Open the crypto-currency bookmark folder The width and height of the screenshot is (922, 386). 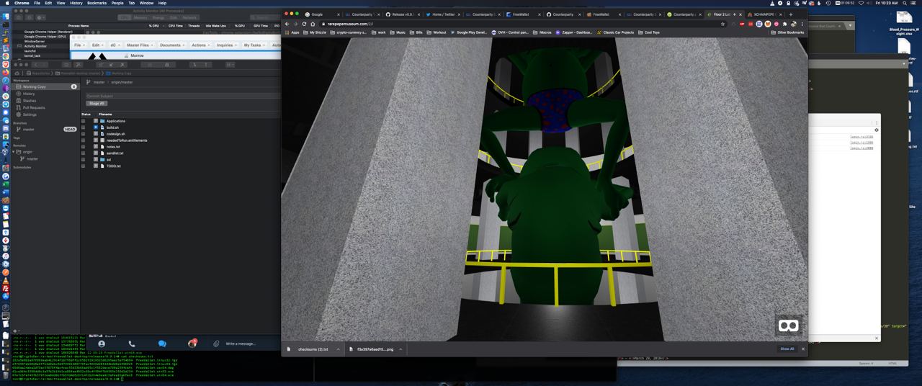click(349, 32)
